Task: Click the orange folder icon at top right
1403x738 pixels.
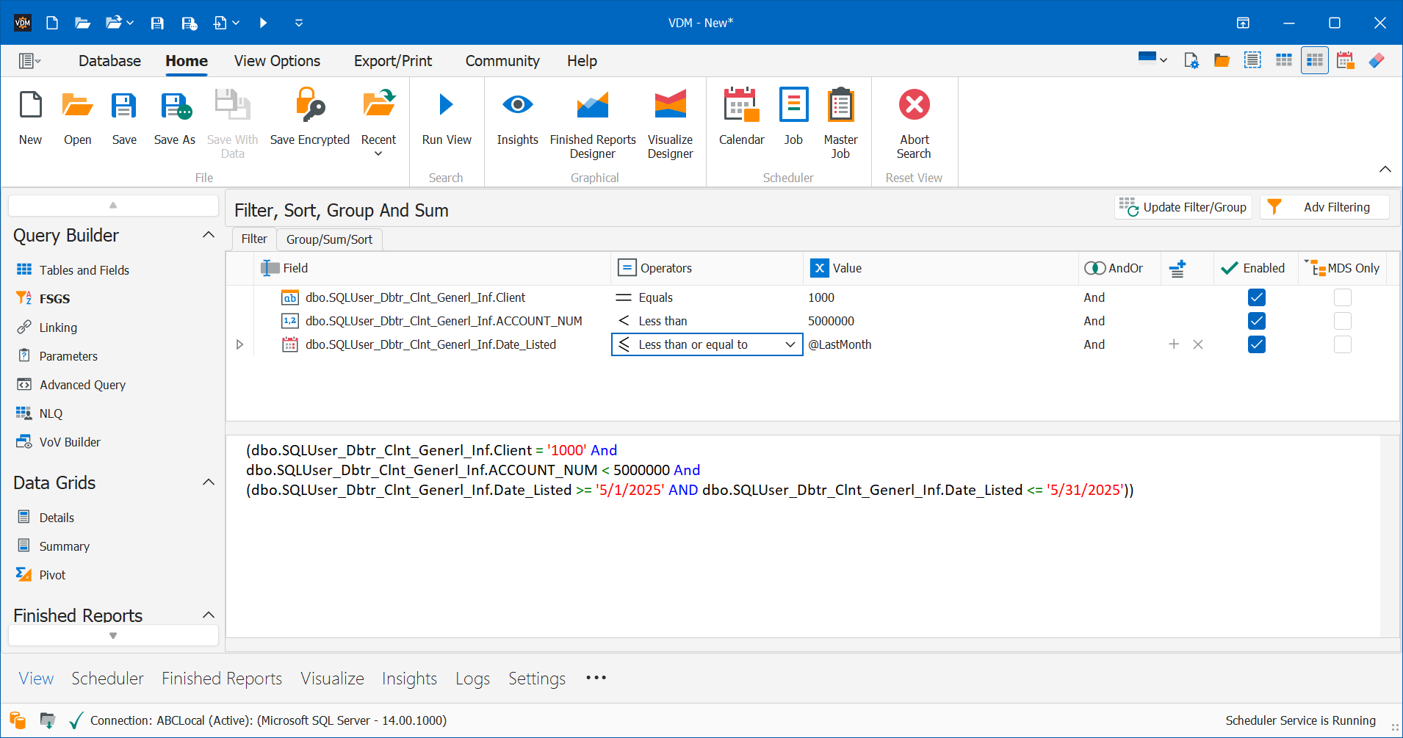Action: (x=1222, y=60)
